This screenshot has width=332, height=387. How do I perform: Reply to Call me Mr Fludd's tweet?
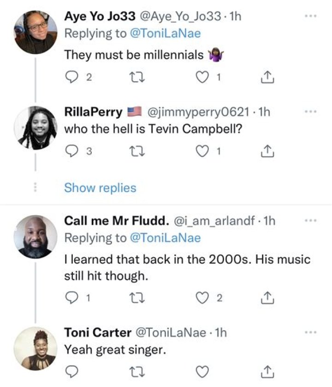[71, 298]
